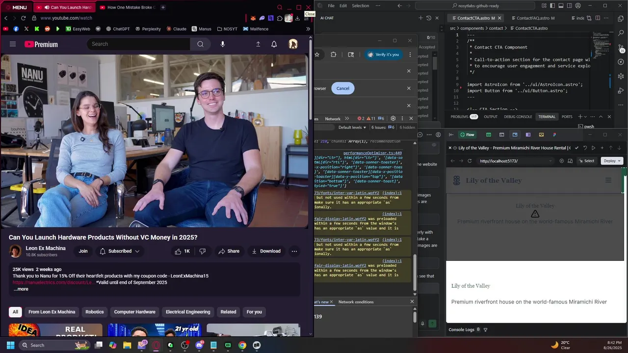Open VS Code Explorer files icon

pos(621,18)
